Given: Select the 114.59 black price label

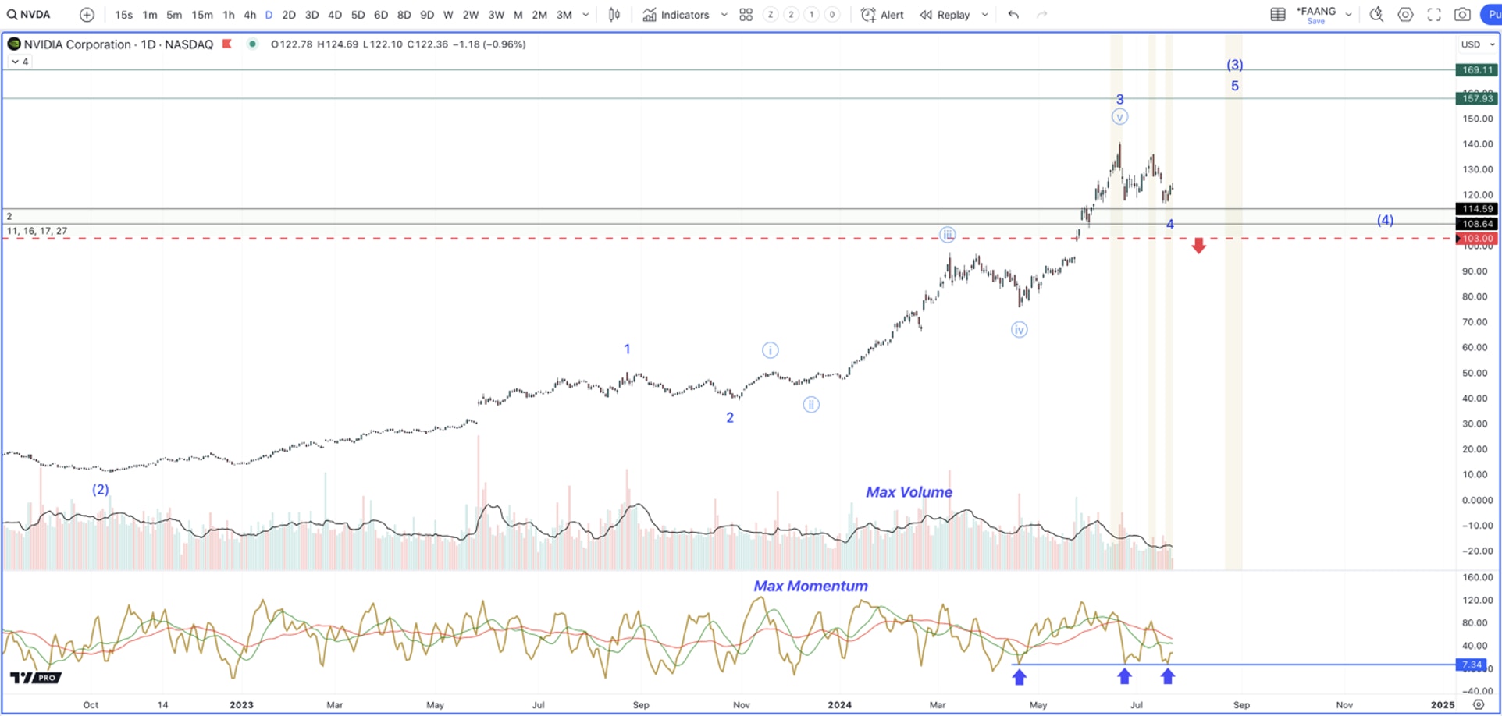Looking at the screenshot, I should [x=1476, y=209].
